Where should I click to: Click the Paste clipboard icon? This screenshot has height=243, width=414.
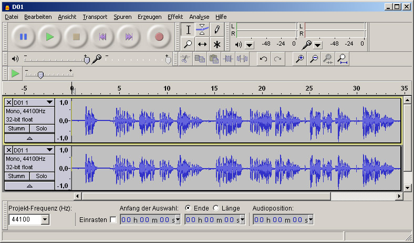click(x=214, y=59)
